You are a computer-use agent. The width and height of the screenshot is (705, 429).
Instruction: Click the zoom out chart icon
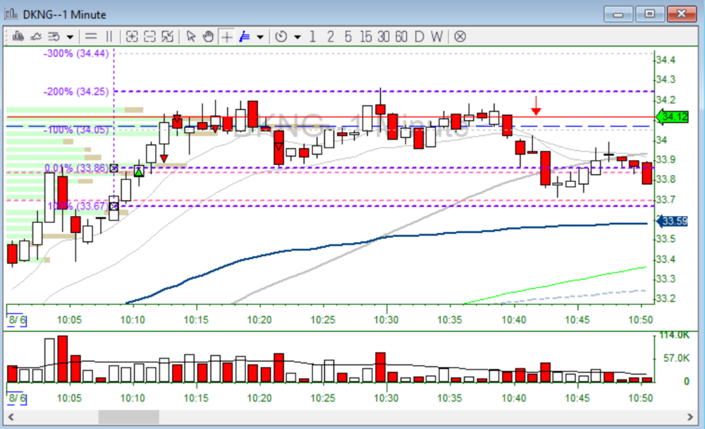pyautogui.click(x=149, y=36)
